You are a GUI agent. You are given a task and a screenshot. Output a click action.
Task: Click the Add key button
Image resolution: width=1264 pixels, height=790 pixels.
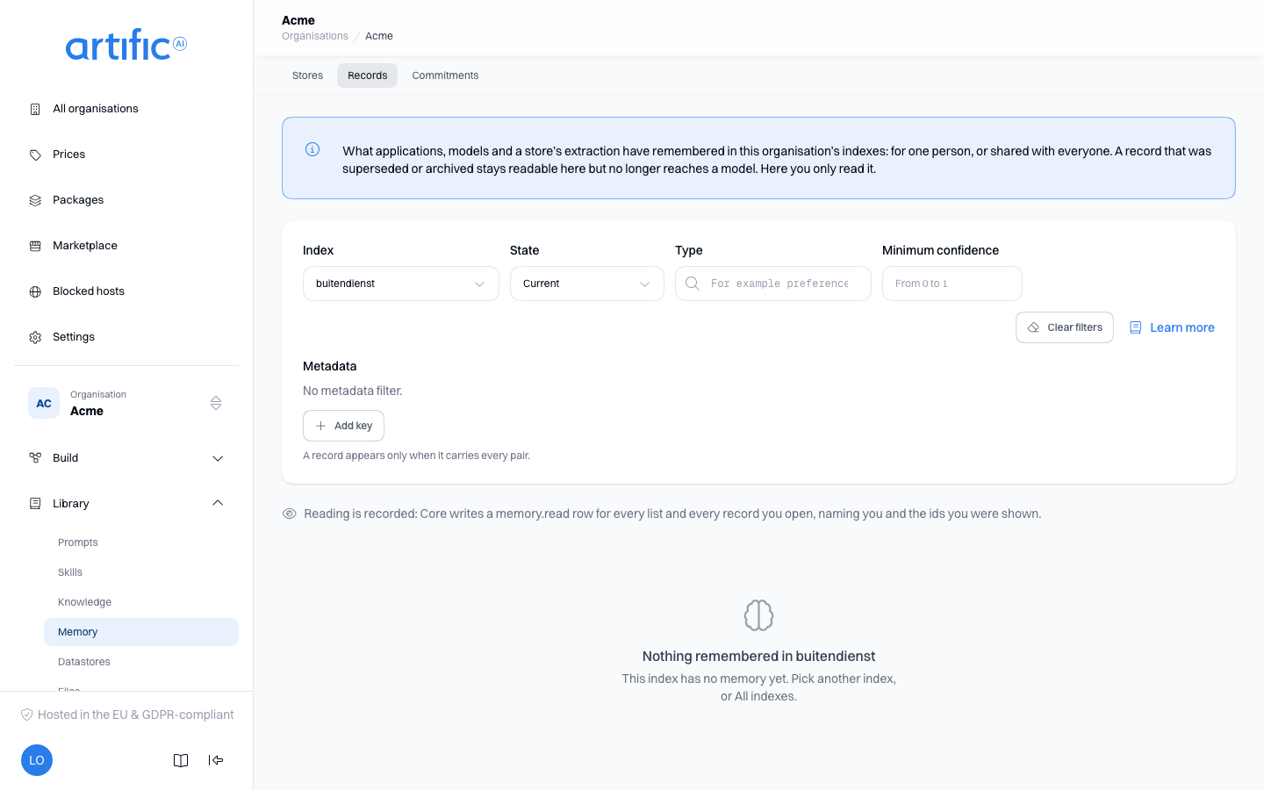pos(343,426)
